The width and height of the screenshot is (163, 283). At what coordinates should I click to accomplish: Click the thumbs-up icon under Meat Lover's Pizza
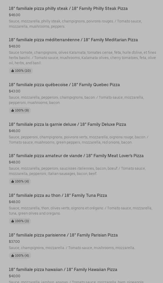point(13,181)
